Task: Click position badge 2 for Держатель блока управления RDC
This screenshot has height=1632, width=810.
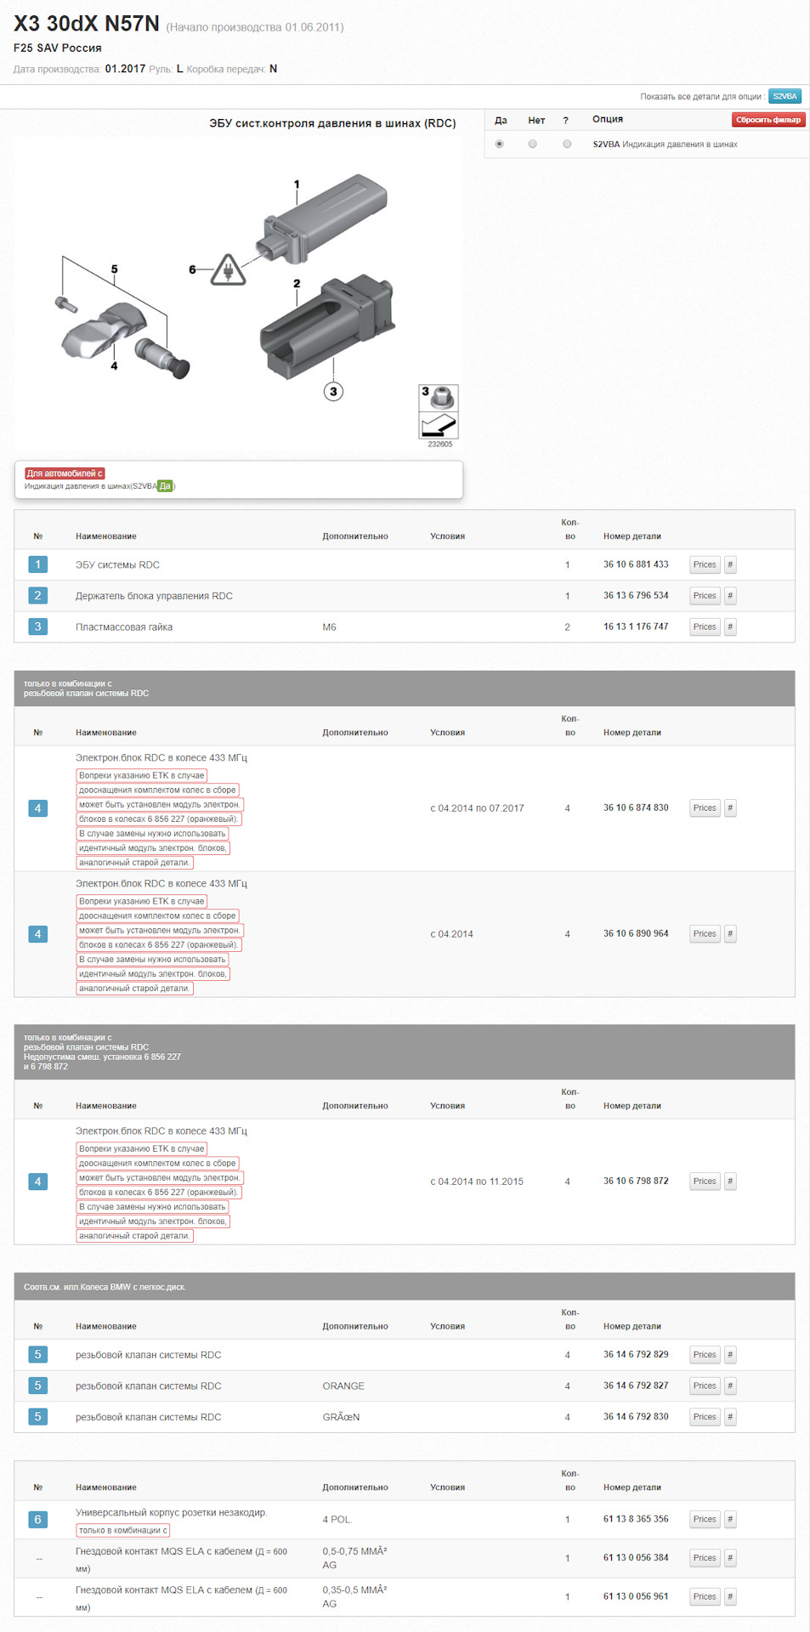Action: [37, 595]
